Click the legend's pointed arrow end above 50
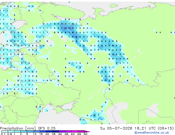 (x=87, y=131)
